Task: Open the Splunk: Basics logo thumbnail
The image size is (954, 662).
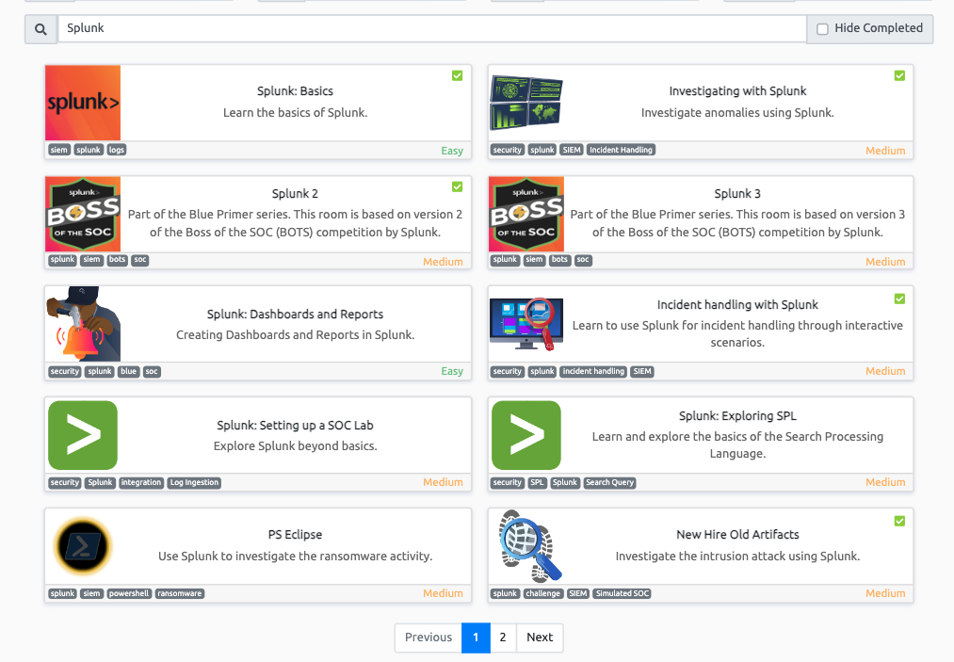Action: (x=83, y=103)
